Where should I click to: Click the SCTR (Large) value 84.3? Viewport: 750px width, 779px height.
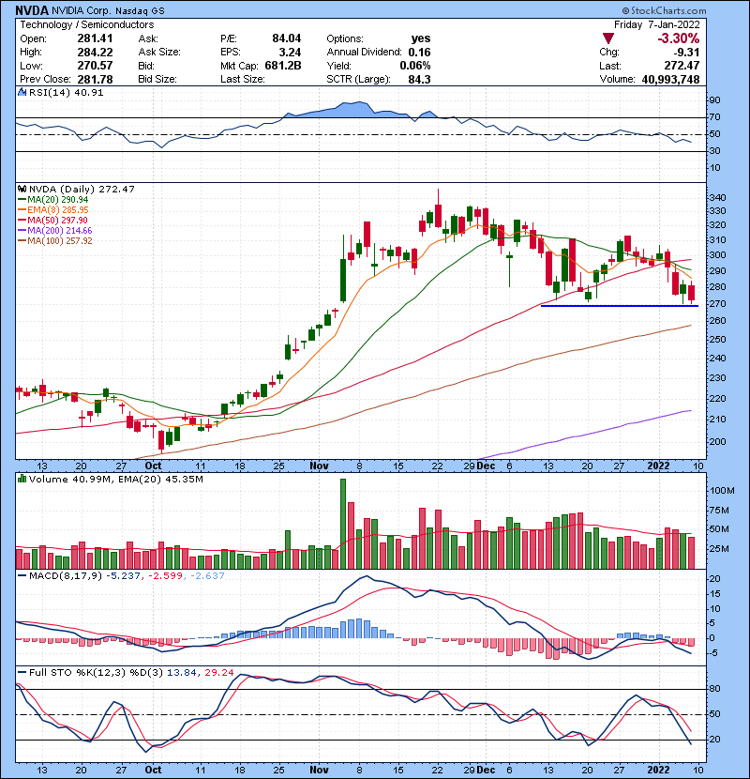click(419, 80)
